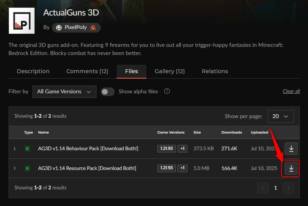Viewport: 308px width, 206px height.
Task: Click the Resource Pack Jul 10, 2025 date
Action: point(264,168)
